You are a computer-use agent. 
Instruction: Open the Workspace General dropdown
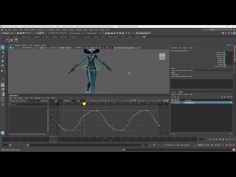tap(221, 29)
